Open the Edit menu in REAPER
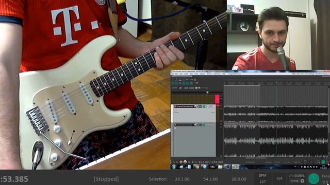Screen dimensions: 330x185 click(x=176, y=74)
